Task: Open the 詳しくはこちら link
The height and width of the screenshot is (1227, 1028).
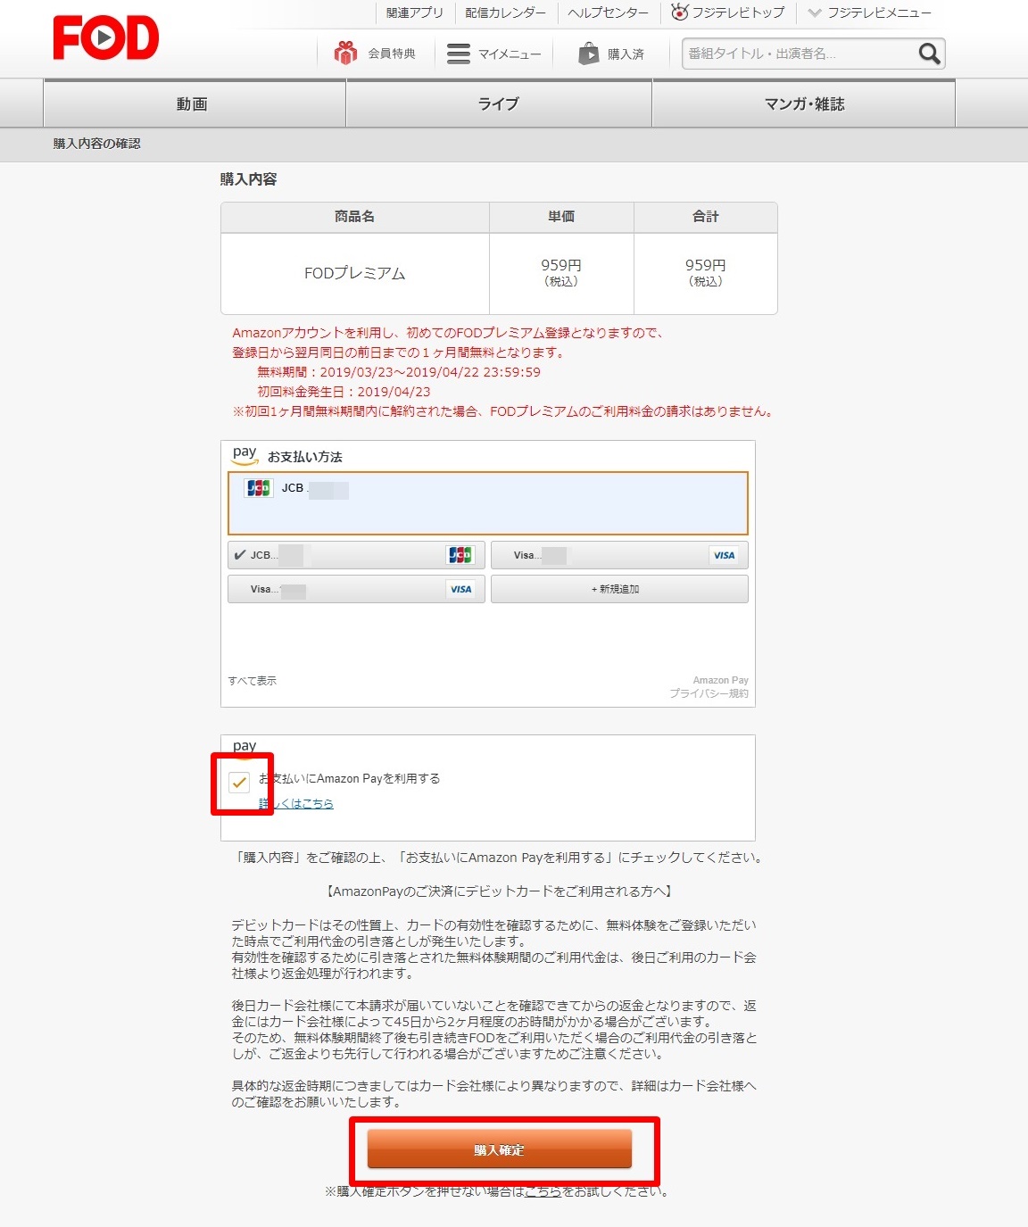Action: (296, 803)
